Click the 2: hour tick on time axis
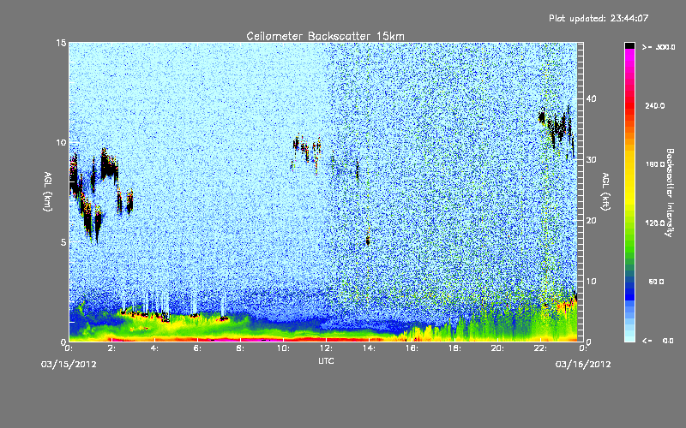The width and height of the screenshot is (686, 428). point(111,348)
